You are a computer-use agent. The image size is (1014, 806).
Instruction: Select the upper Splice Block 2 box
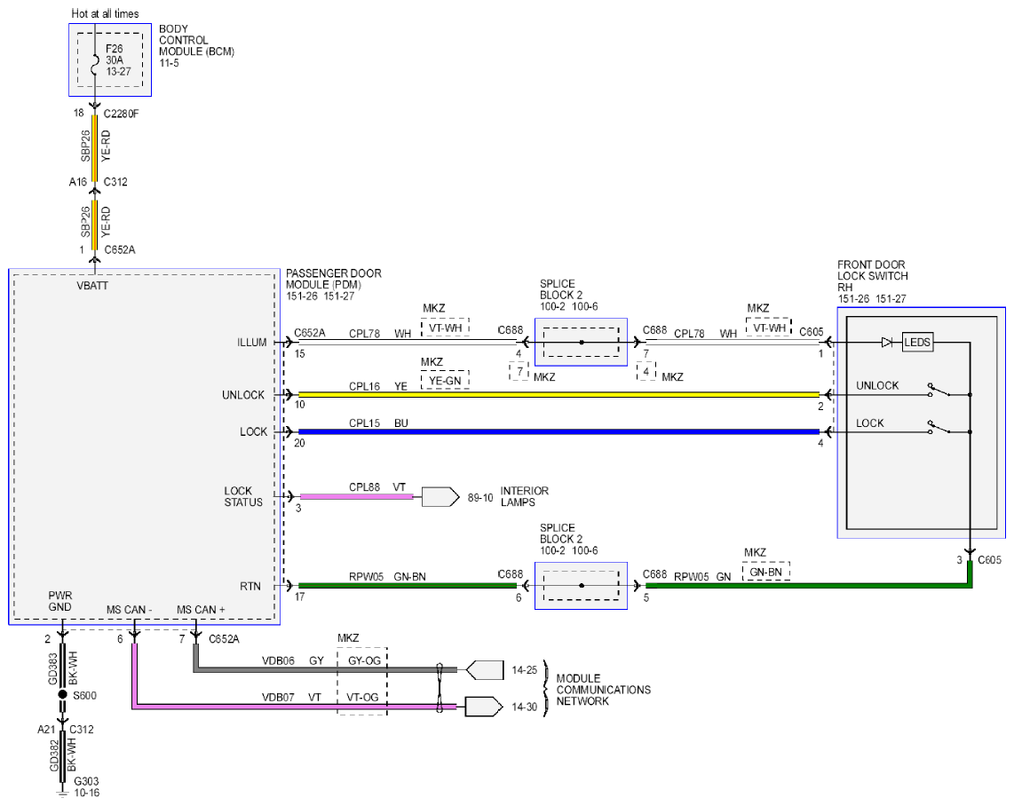(x=581, y=342)
